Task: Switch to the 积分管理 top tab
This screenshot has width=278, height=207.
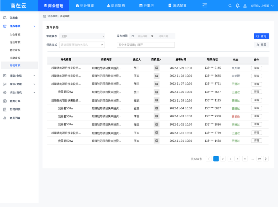Action: click(85, 6)
